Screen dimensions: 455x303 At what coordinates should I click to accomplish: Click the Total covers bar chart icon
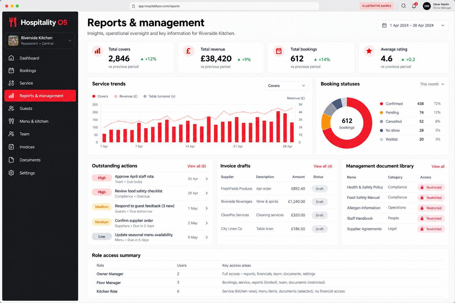[97, 51]
